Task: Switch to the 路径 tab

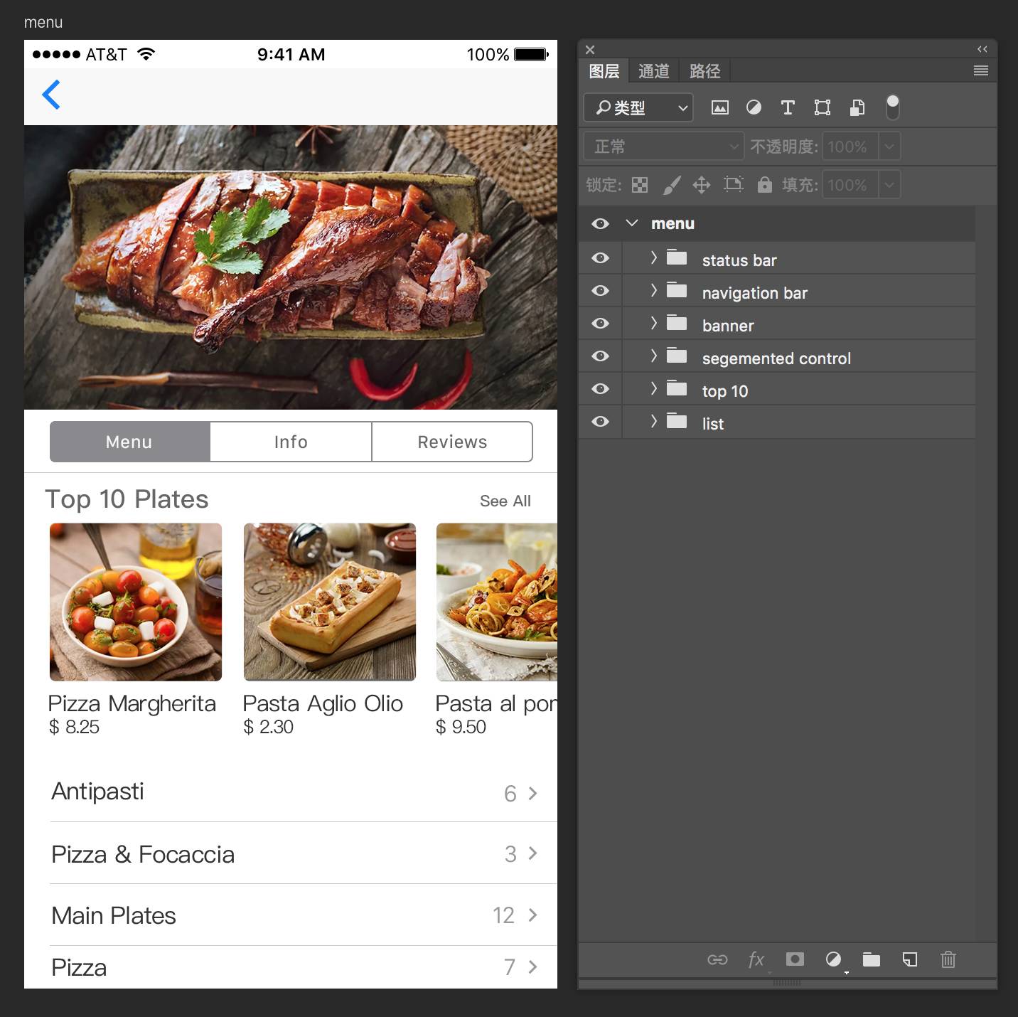Action: coord(704,71)
